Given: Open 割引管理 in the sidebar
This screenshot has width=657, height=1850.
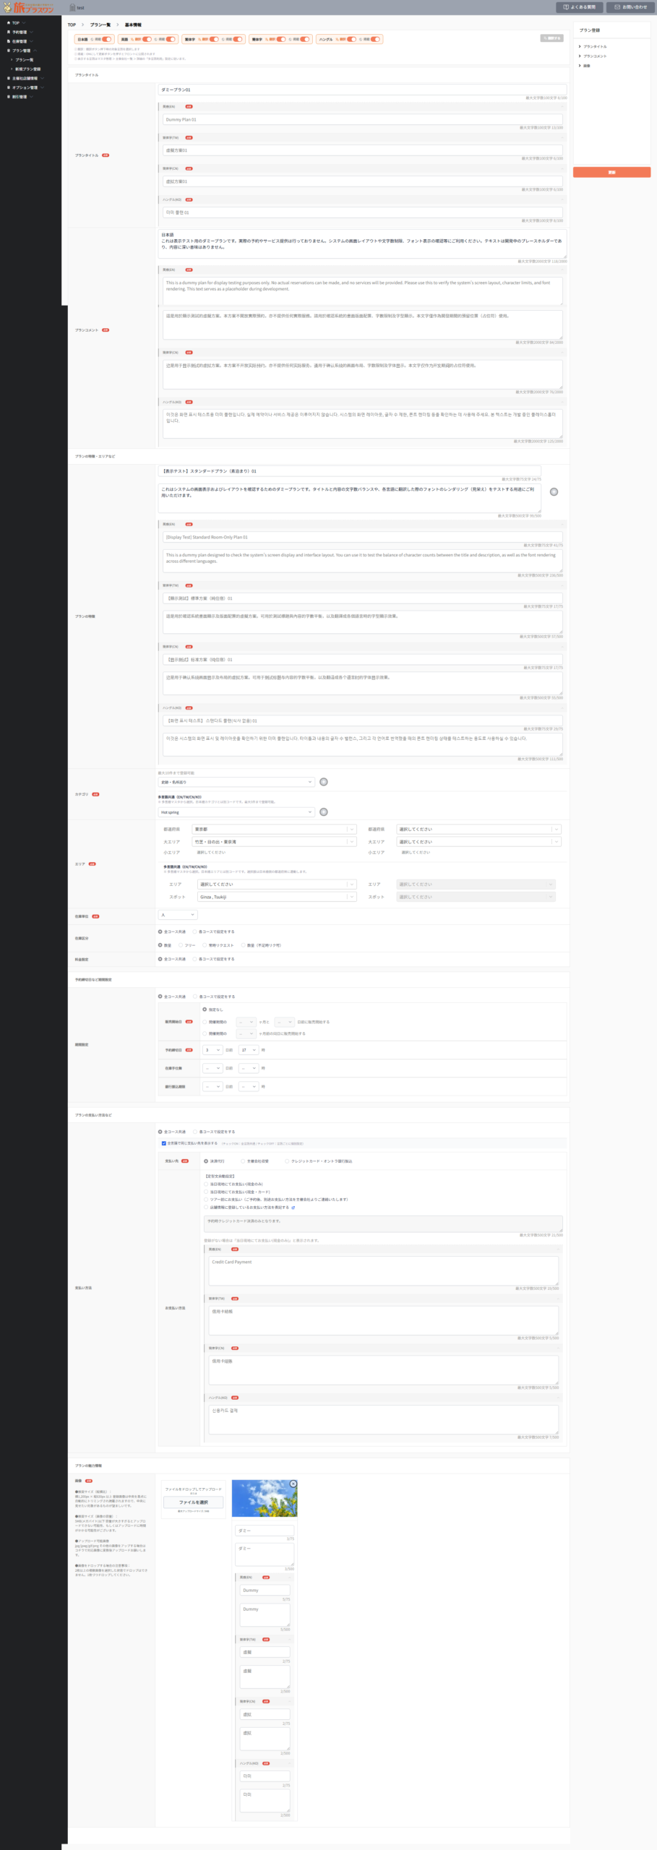Looking at the screenshot, I should tap(20, 97).
